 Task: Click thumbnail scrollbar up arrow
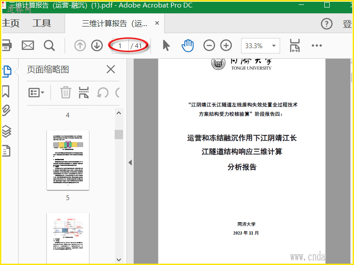point(119,113)
